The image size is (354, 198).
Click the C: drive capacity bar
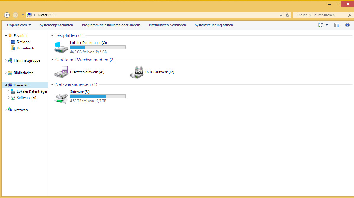(98, 47)
